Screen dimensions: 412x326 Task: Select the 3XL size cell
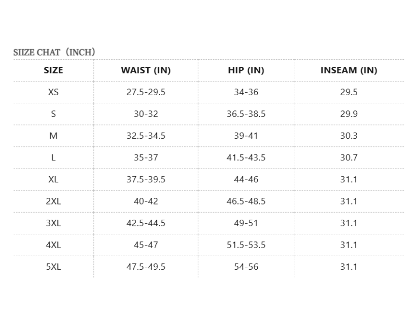[53, 223]
